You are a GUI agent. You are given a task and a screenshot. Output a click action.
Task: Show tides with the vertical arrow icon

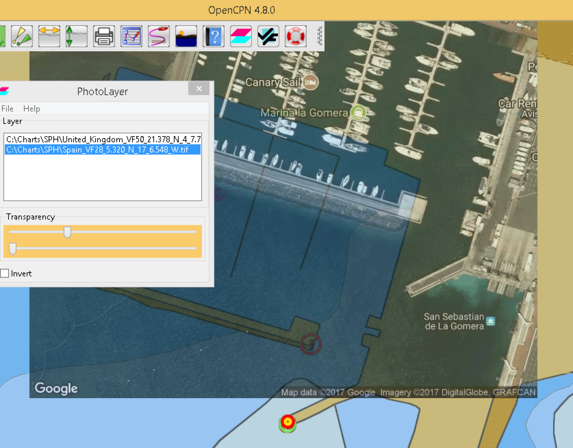click(76, 37)
